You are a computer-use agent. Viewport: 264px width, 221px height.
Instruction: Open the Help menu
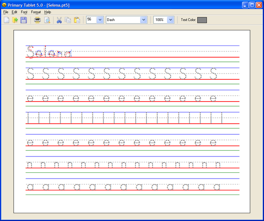click(47, 12)
